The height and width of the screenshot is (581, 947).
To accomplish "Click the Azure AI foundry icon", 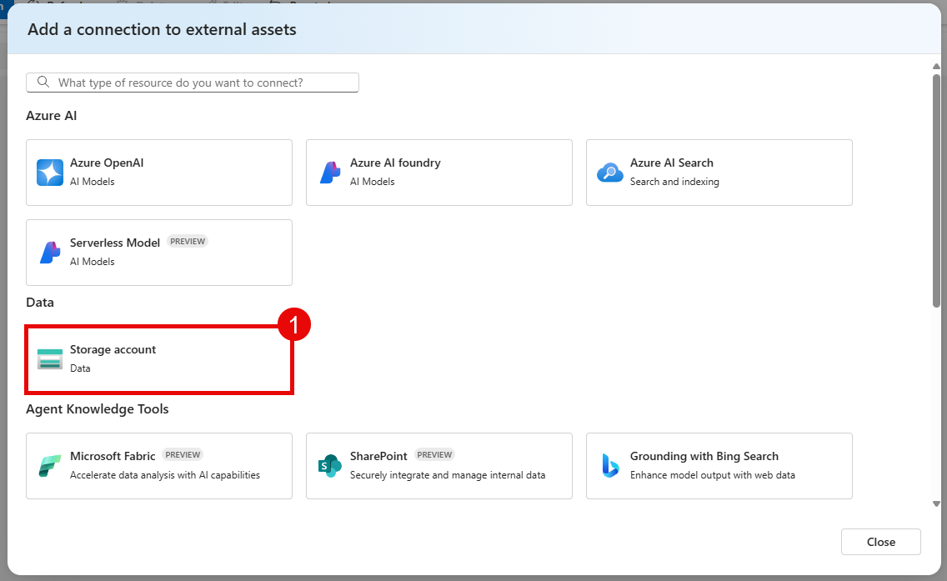I will 329,172.
